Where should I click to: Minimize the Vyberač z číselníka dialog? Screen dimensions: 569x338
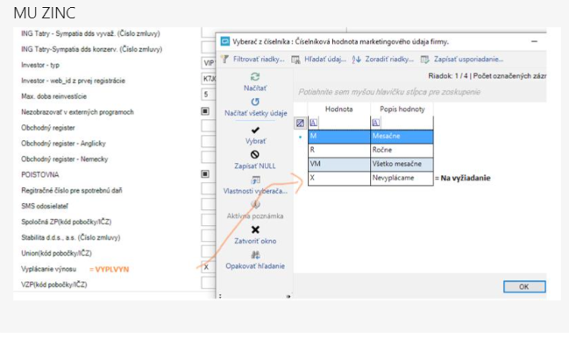534,42
